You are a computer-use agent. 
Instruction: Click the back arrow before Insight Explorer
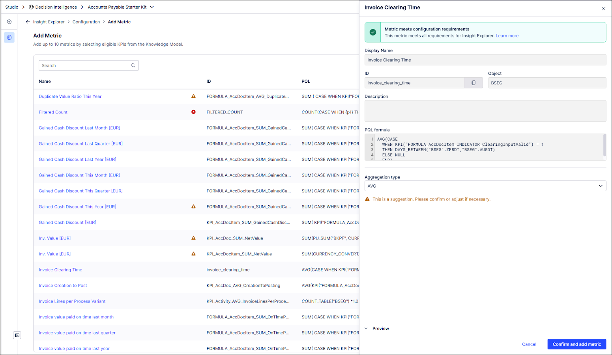(x=28, y=22)
